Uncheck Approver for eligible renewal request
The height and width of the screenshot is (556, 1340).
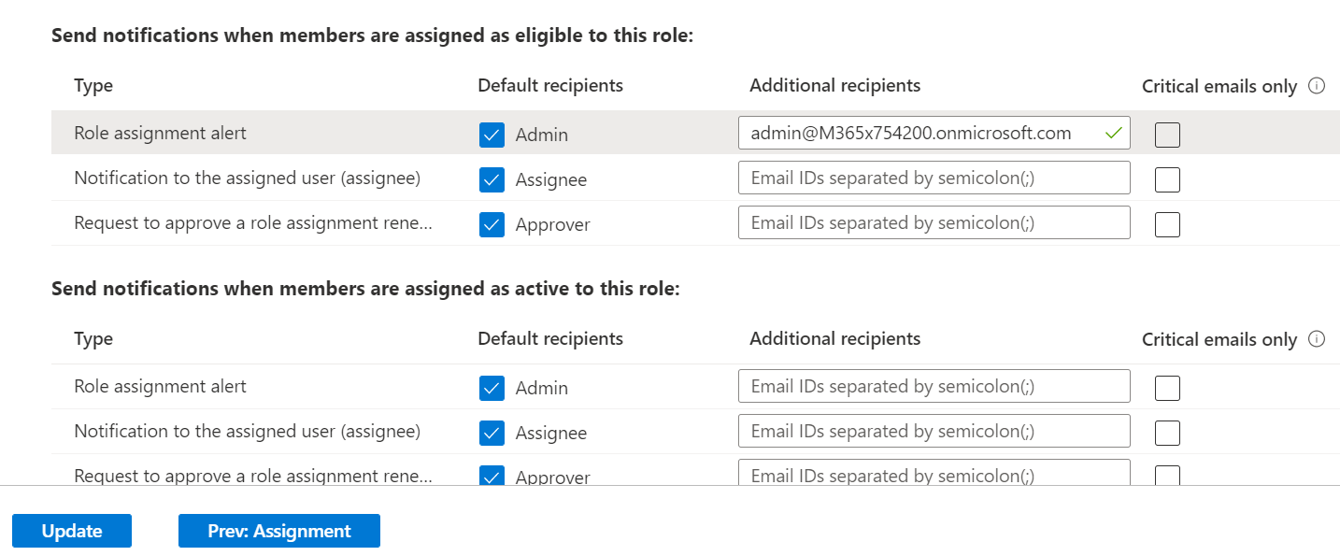[x=492, y=224]
